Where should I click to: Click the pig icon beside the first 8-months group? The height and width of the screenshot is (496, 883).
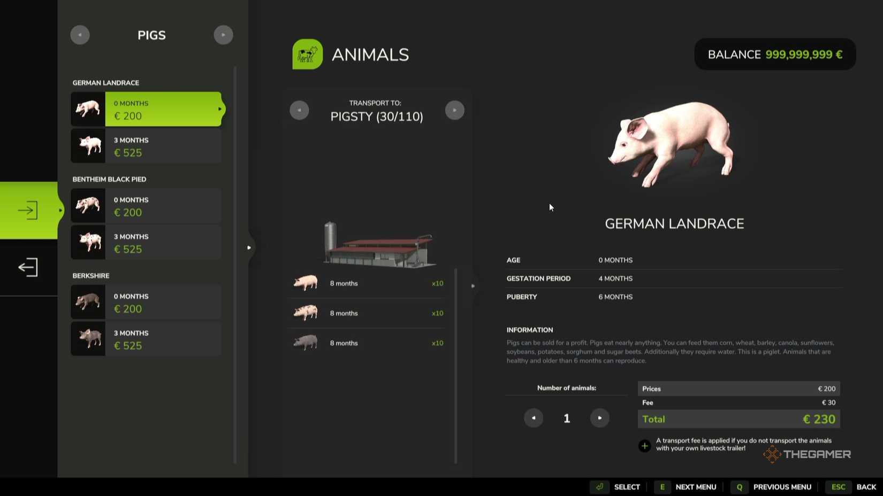pyautogui.click(x=305, y=283)
